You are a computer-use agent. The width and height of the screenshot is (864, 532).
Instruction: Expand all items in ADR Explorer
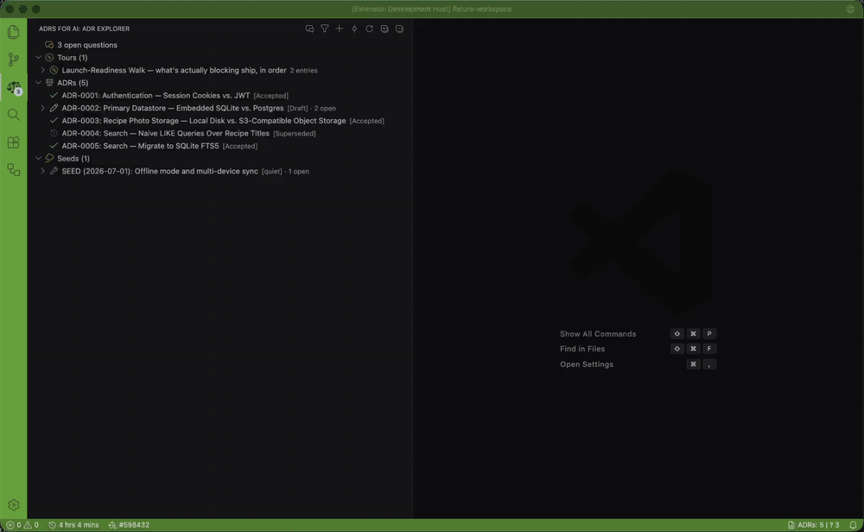(x=384, y=28)
